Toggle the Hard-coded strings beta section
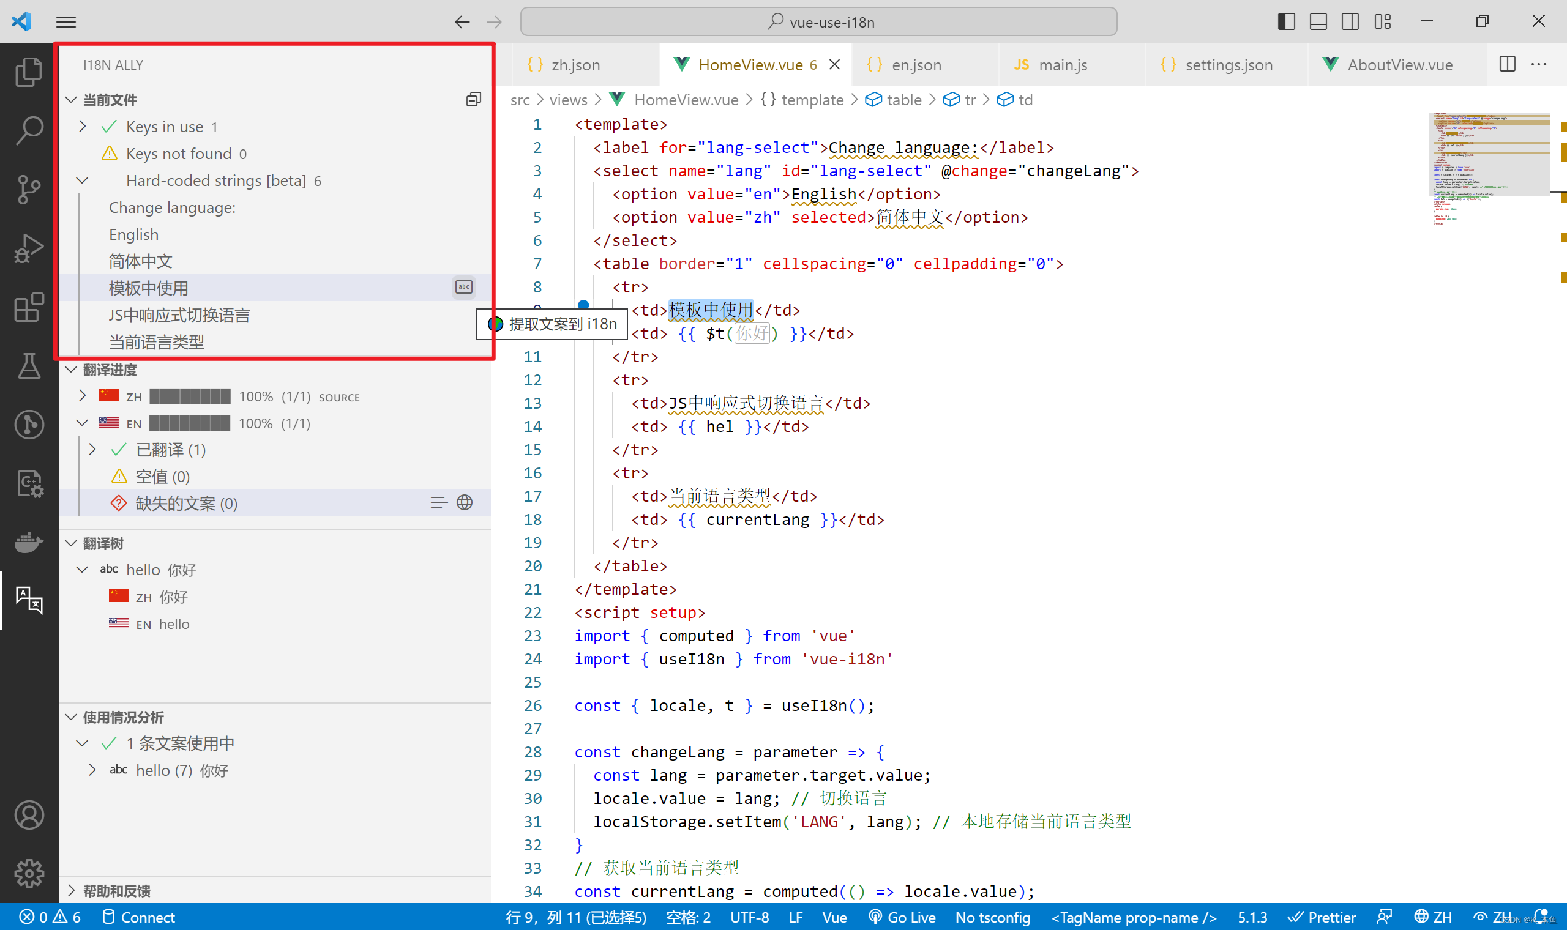Viewport: 1567px width, 930px height. tap(82, 179)
